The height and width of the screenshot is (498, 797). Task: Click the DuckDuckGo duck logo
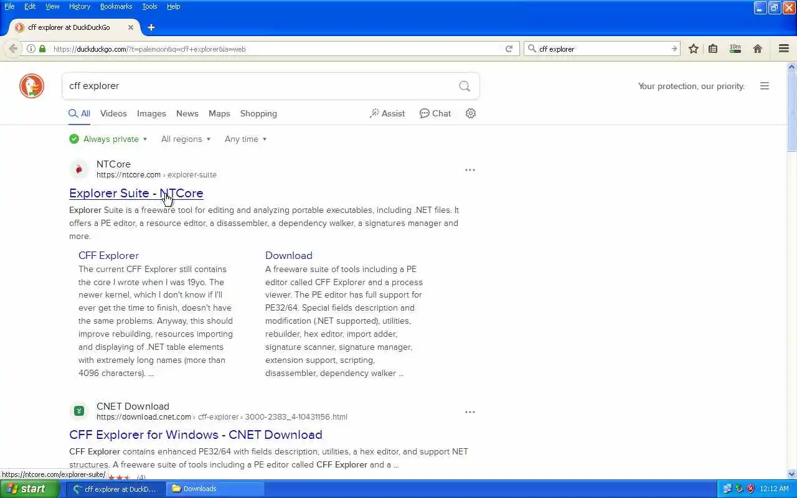click(x=32, y=86)
